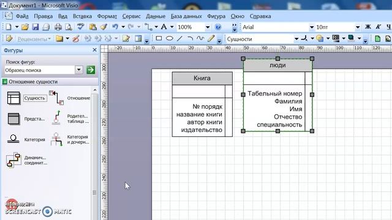The image size is (392, 220).
Task: Pick the Line drawing tool
Action: 179,38
